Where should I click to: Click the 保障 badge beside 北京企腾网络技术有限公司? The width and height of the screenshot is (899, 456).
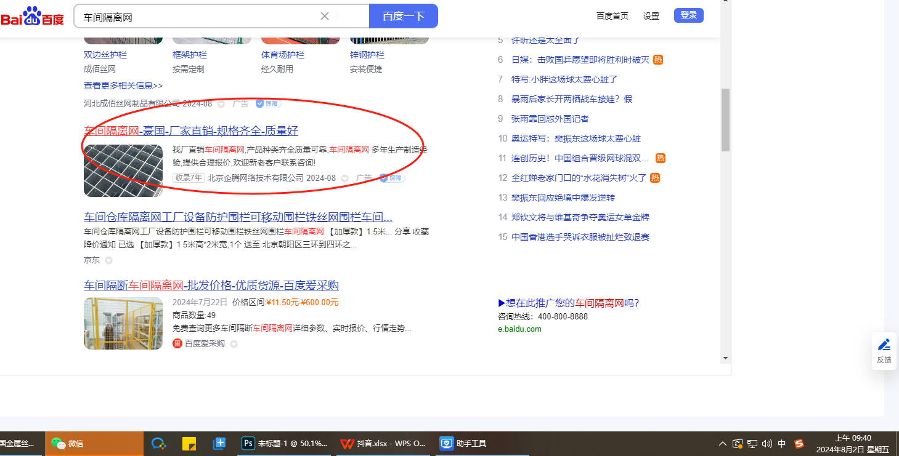(392, 178)
